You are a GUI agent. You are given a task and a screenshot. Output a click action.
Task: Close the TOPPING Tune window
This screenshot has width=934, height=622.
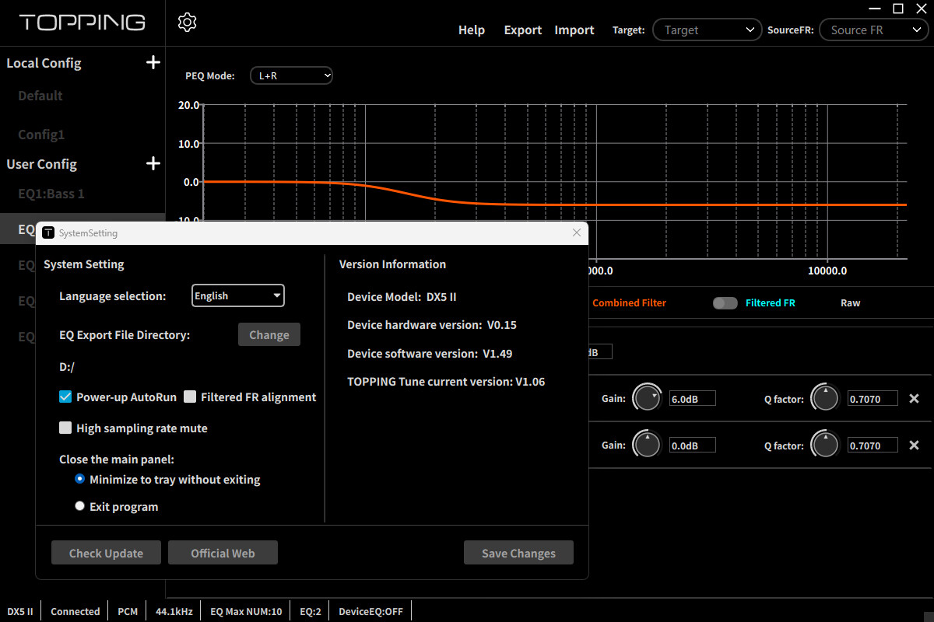921,9
